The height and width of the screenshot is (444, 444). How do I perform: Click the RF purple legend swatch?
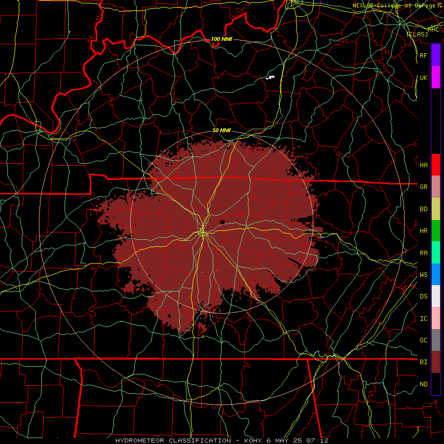(436, 55)
